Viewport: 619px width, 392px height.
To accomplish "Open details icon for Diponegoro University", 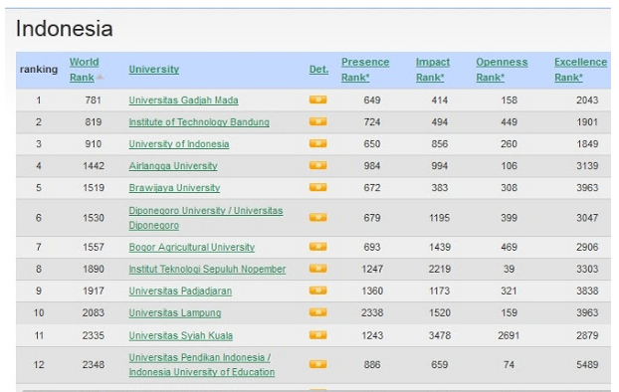I will tap(317, 218).
